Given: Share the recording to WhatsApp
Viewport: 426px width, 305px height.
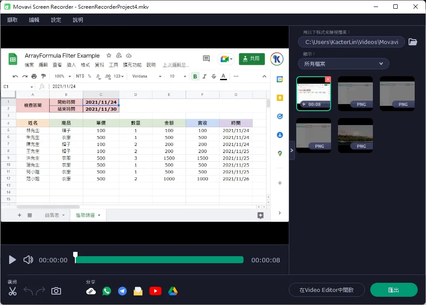Looking at the screenshot, I should pos(107,291).
